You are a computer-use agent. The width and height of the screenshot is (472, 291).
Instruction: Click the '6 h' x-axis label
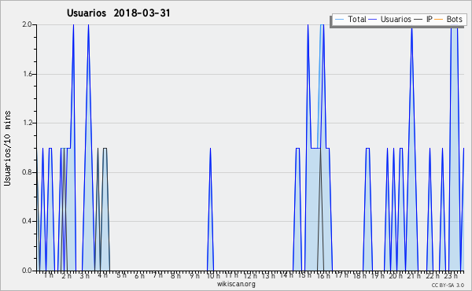point(140,275)
